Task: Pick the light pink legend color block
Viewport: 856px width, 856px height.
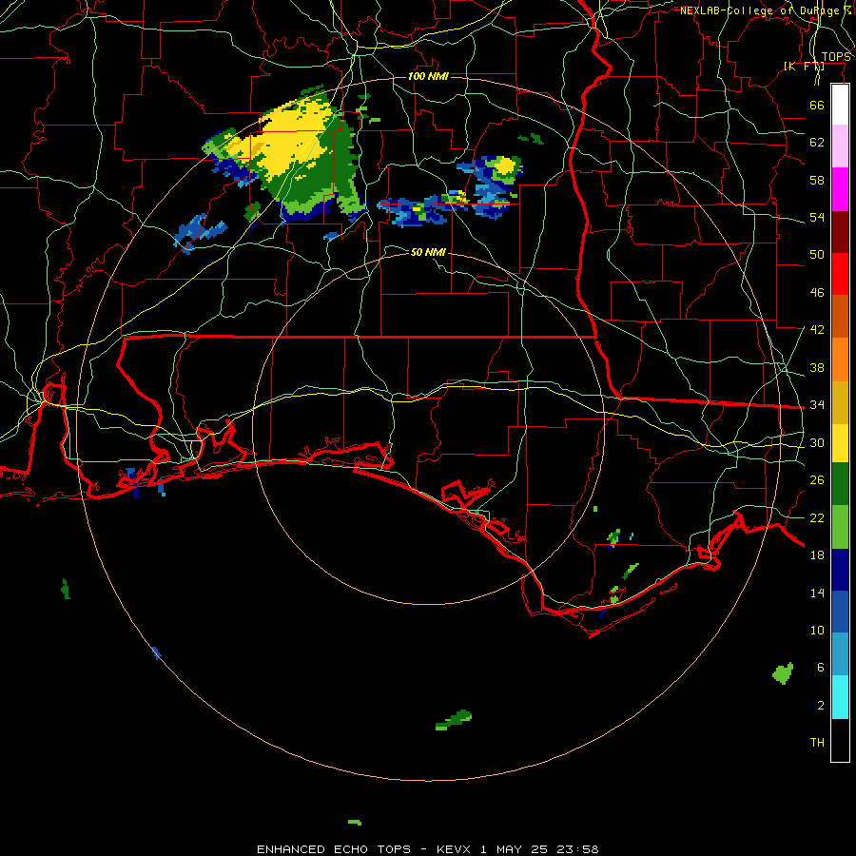Action: (840, 146)
